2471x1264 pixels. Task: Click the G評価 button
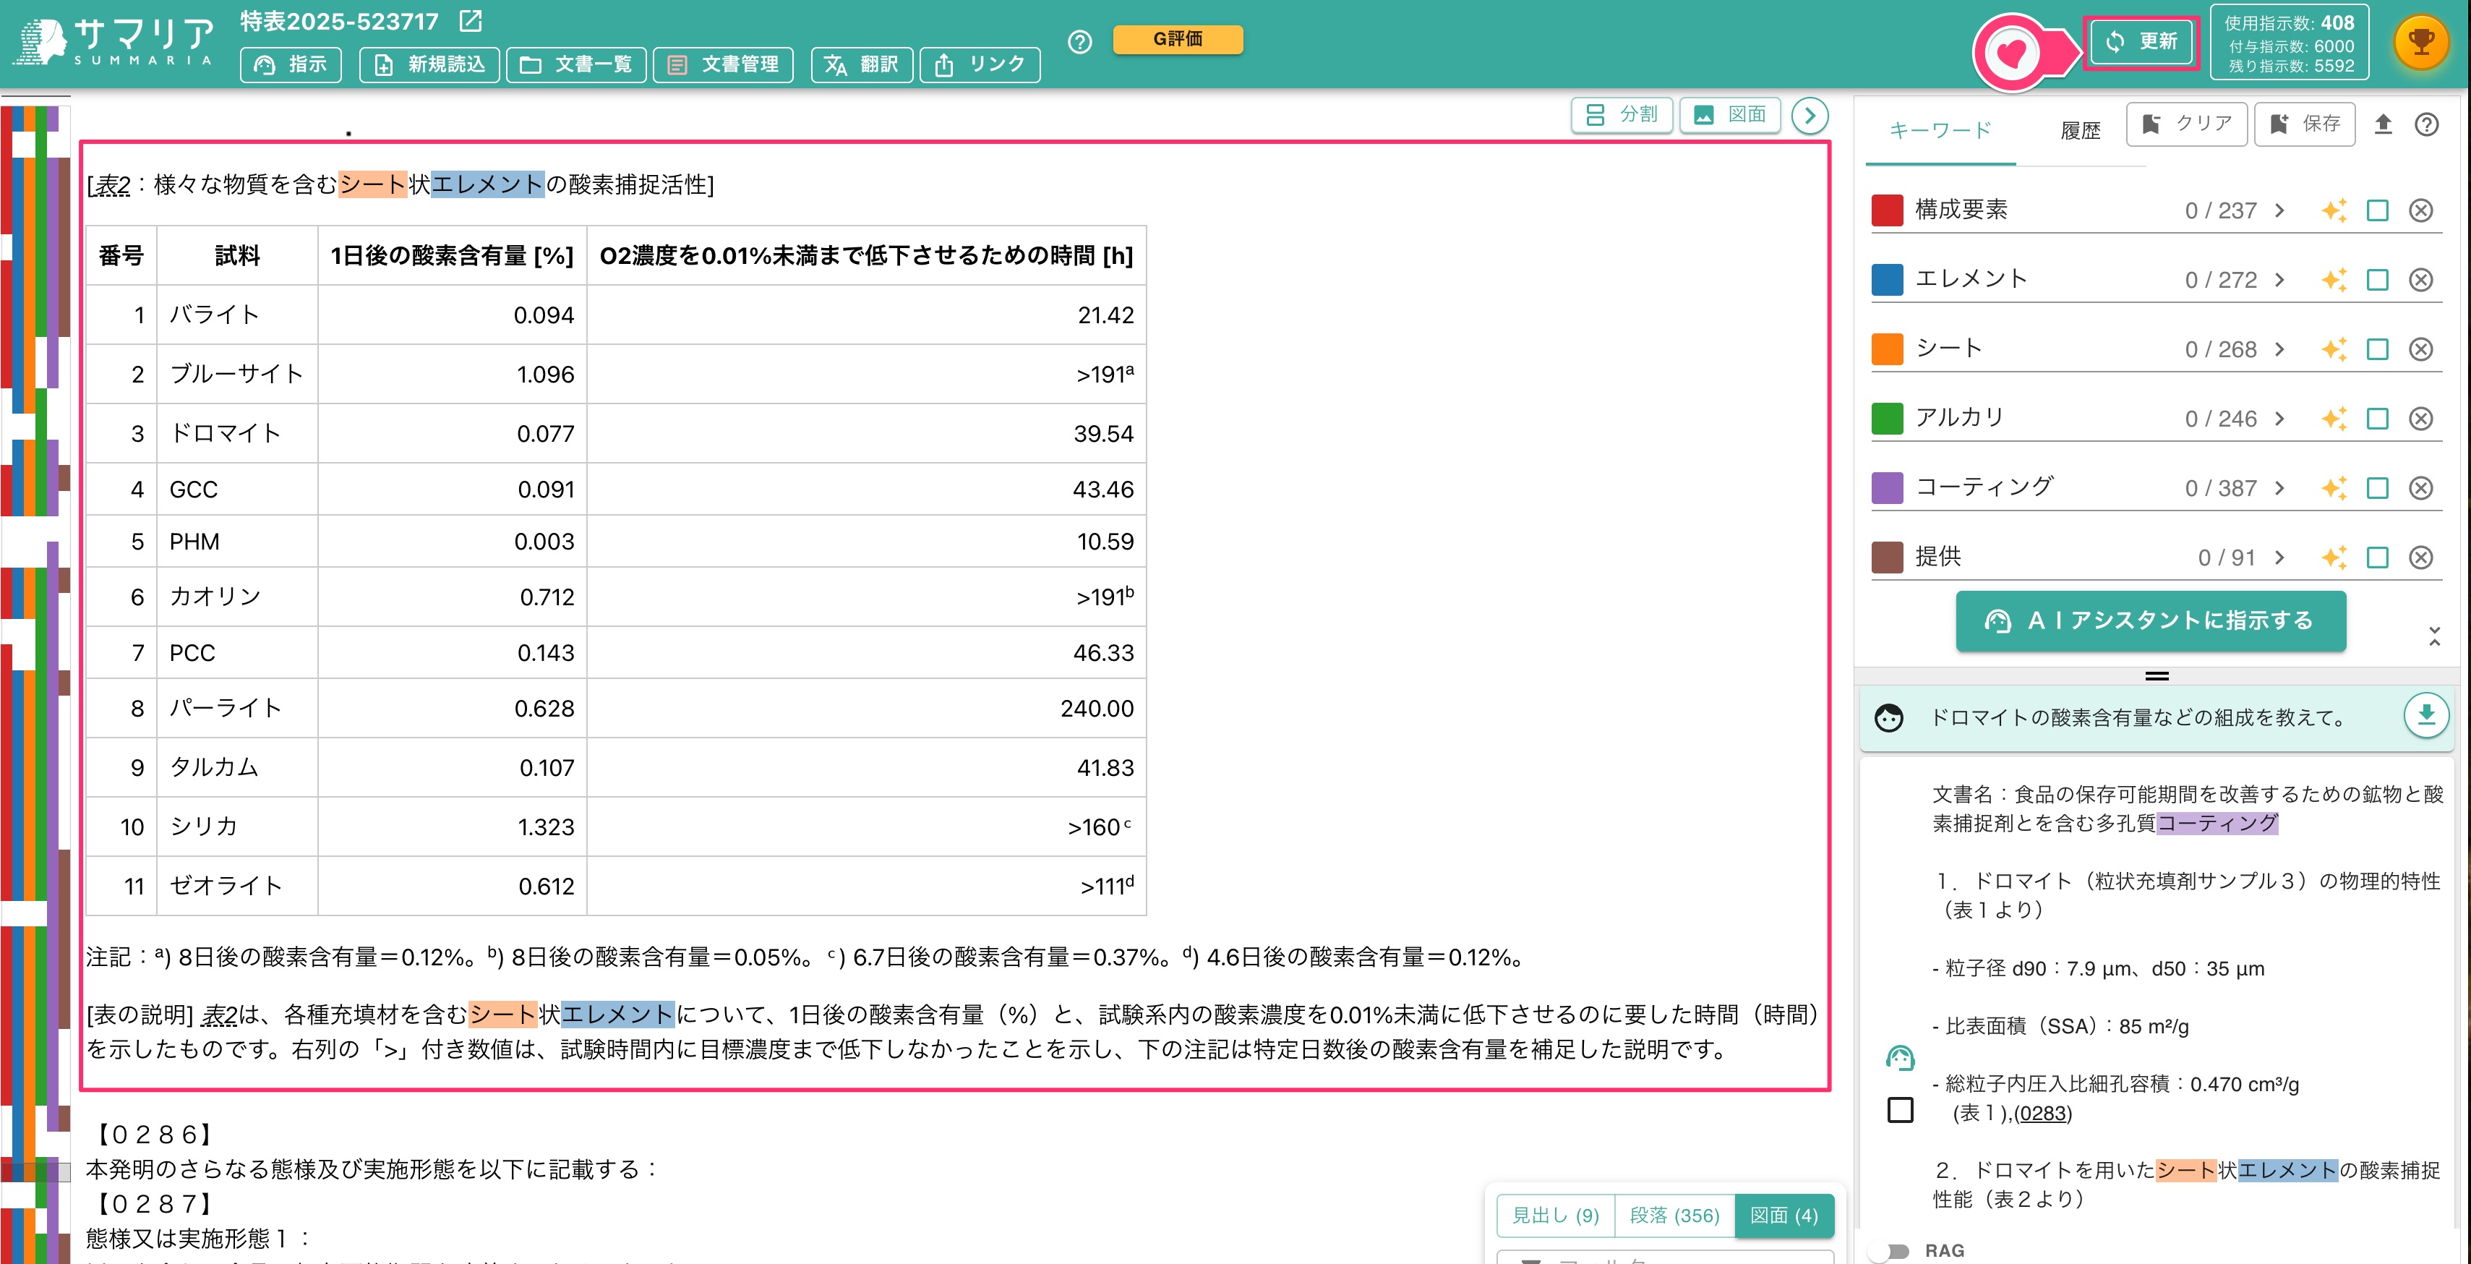point(1178,39)
